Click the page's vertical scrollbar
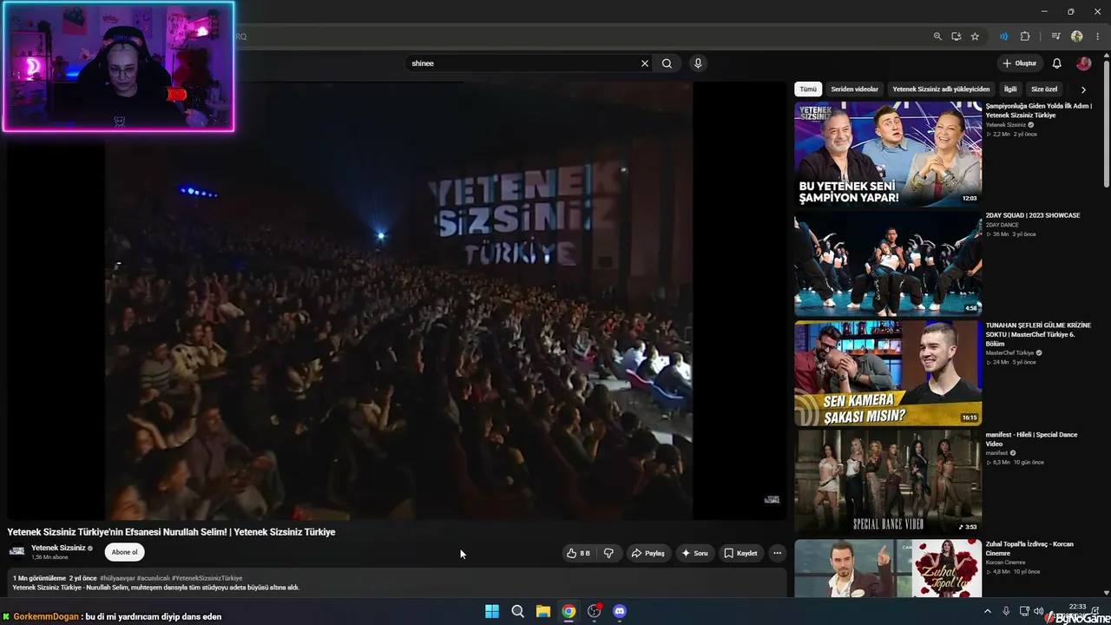1111x625 pixels. (x=1106, y=122)
